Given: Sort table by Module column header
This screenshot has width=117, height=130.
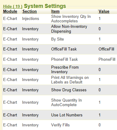Looking at the screenshot, I should [10, 11].
